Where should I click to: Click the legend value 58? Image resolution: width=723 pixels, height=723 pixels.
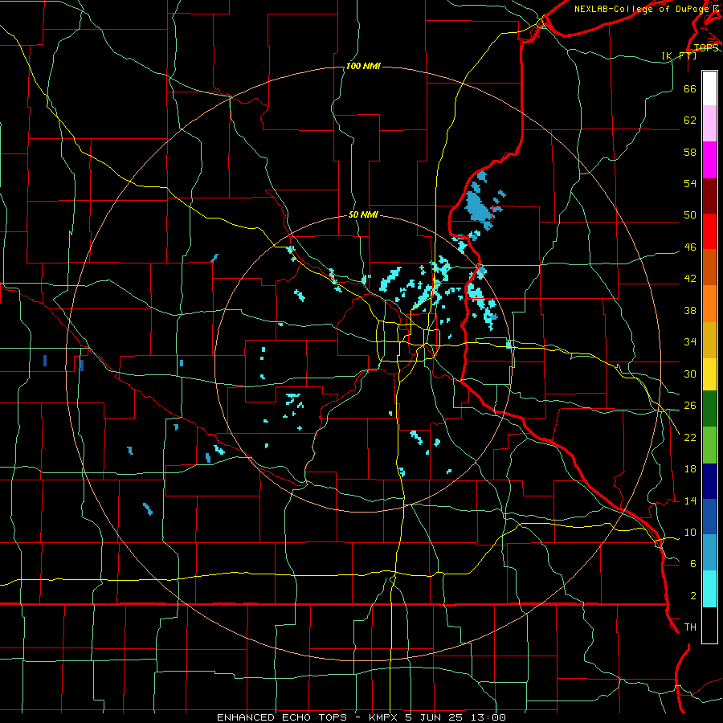pos(690,152)
